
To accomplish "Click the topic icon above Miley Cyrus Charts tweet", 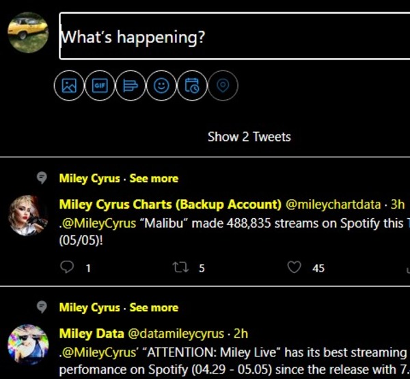I will click(42, 178).
